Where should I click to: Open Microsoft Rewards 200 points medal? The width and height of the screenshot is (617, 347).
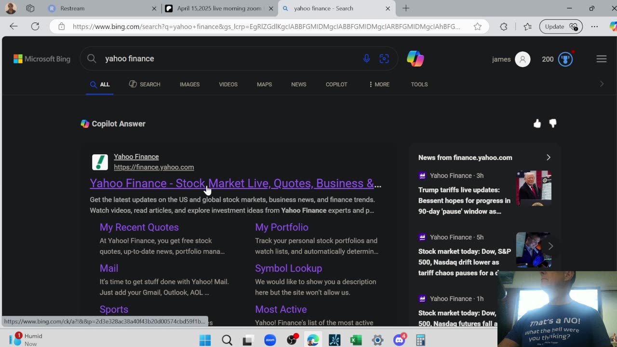point(565,59)
